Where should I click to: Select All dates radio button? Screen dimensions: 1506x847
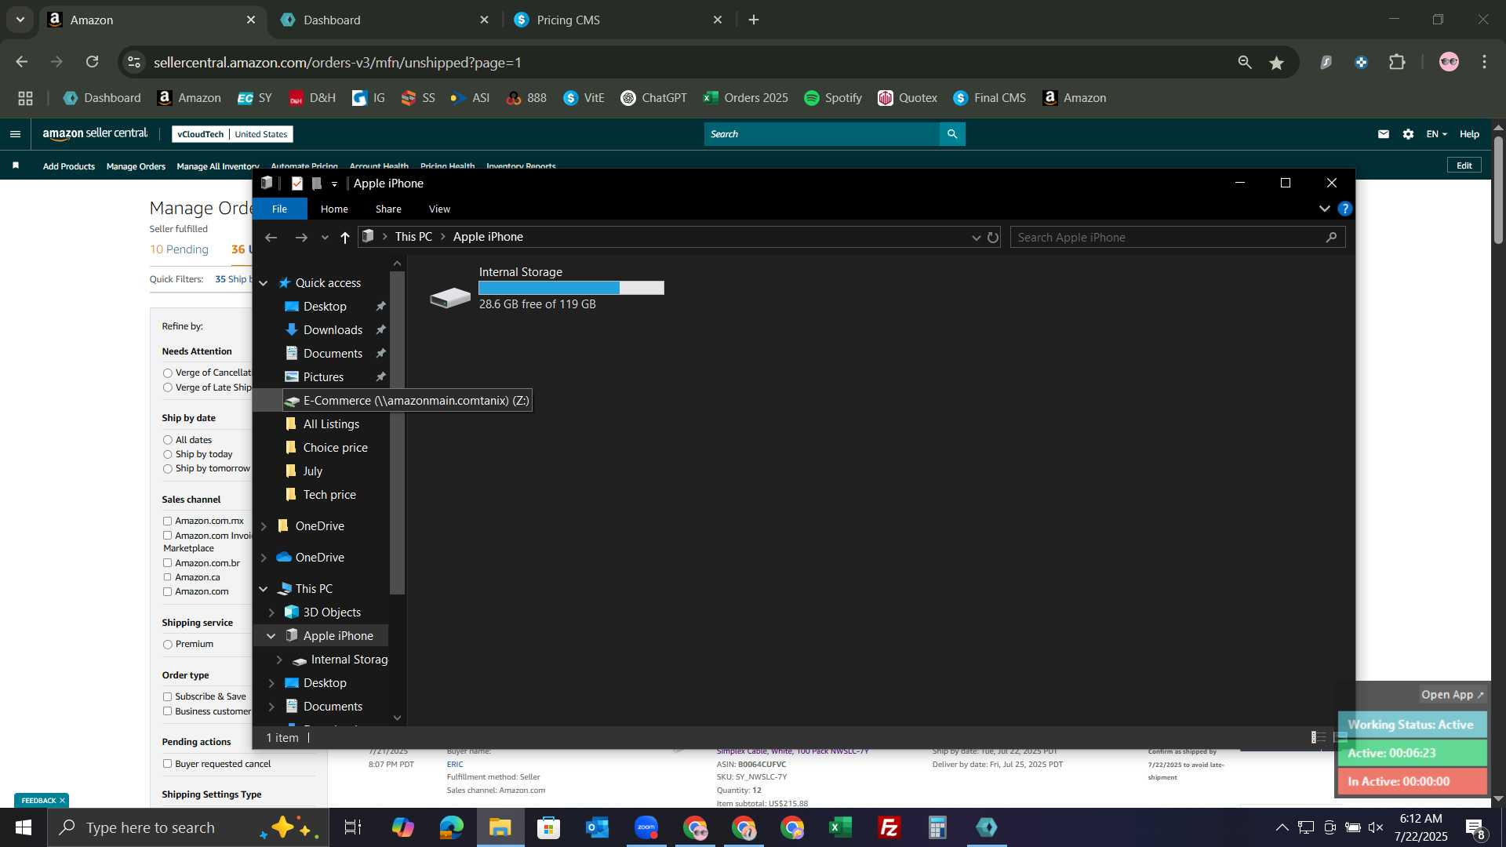[x=167, y=441]
